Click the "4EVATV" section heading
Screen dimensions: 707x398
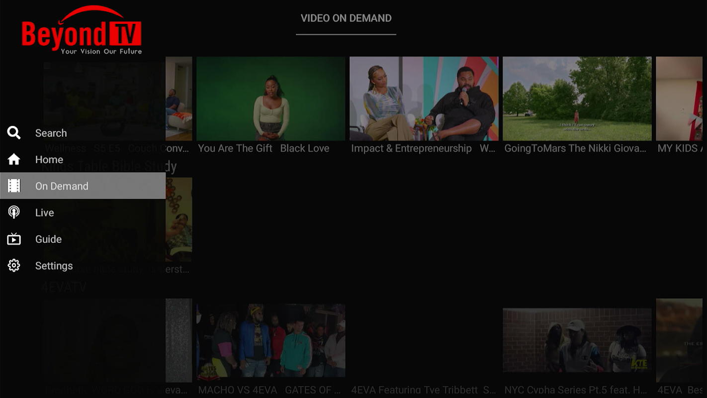(64, 288)
